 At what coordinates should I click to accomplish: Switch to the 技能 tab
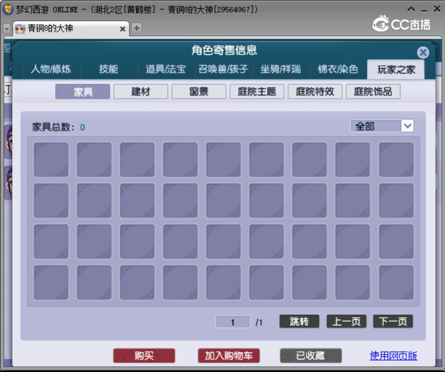click(108, 69)
